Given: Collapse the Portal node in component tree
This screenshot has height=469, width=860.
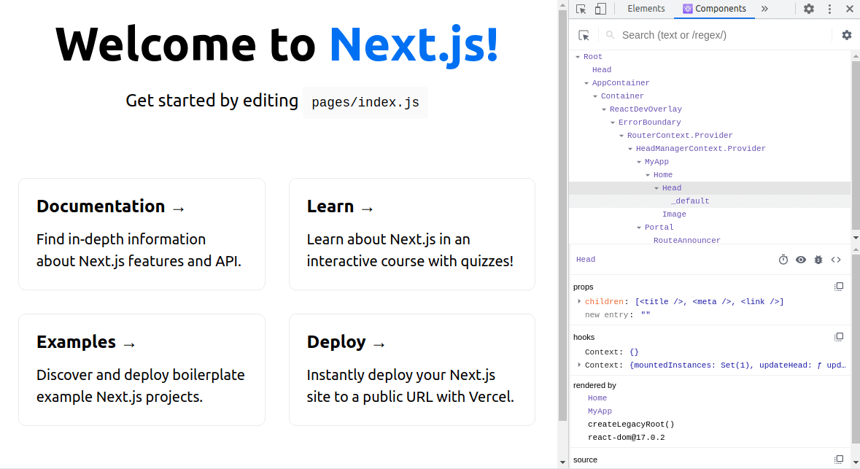Looking at the screenshot, I should 638,227.
